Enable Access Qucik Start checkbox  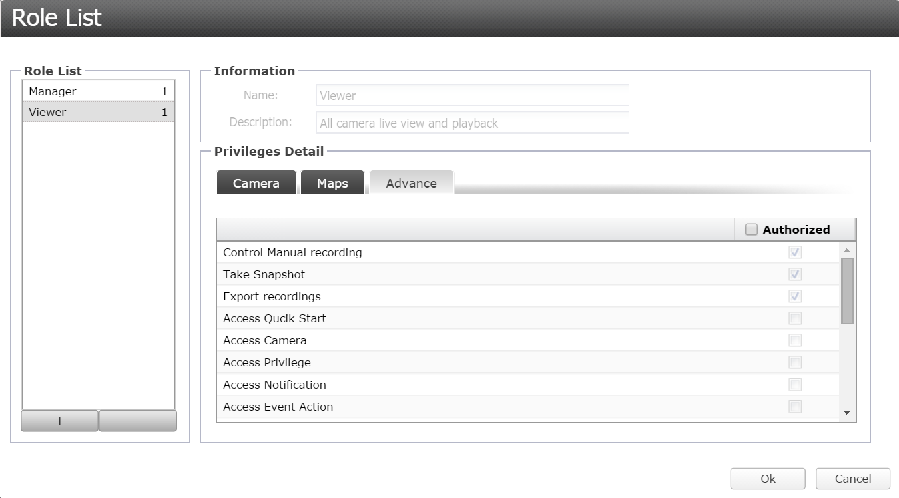(x=795, y=318)
